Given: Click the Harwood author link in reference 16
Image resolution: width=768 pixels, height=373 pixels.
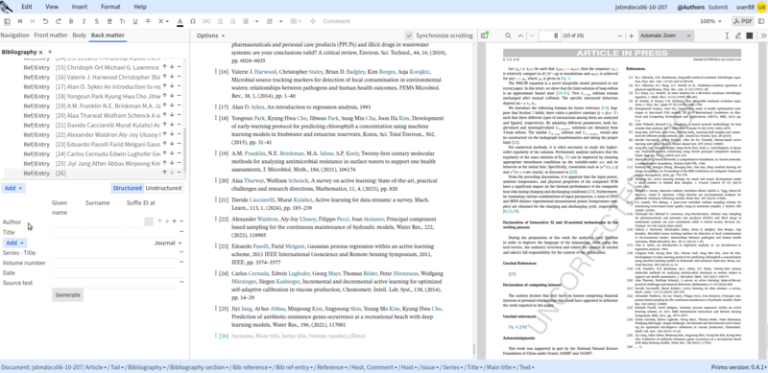Looking at the screenshot, I should (x=265, y=72).
